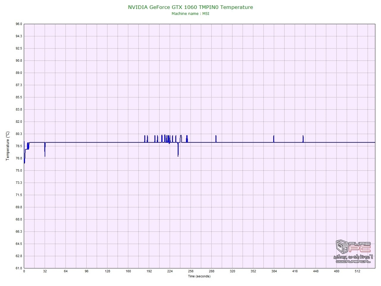381x286 pixels.
Task: Click the 90.8 y-axis value
Action: (19, 60)
